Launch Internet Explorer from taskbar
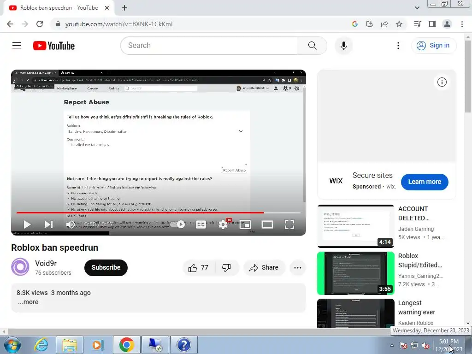 (41, 345)
